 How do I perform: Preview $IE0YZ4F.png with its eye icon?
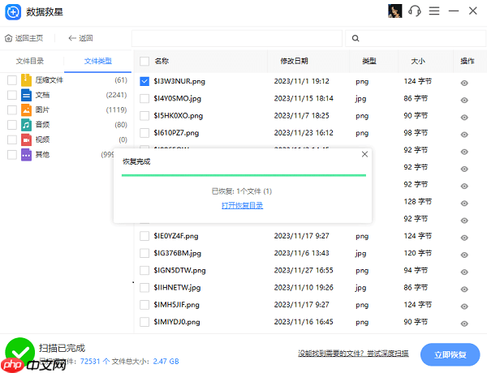click(x=464, y=238)
